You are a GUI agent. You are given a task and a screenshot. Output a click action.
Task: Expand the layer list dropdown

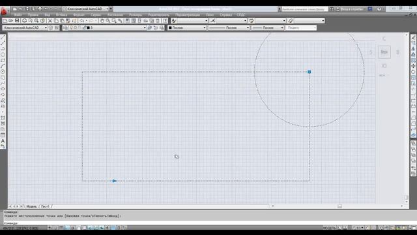coord(145,27)
